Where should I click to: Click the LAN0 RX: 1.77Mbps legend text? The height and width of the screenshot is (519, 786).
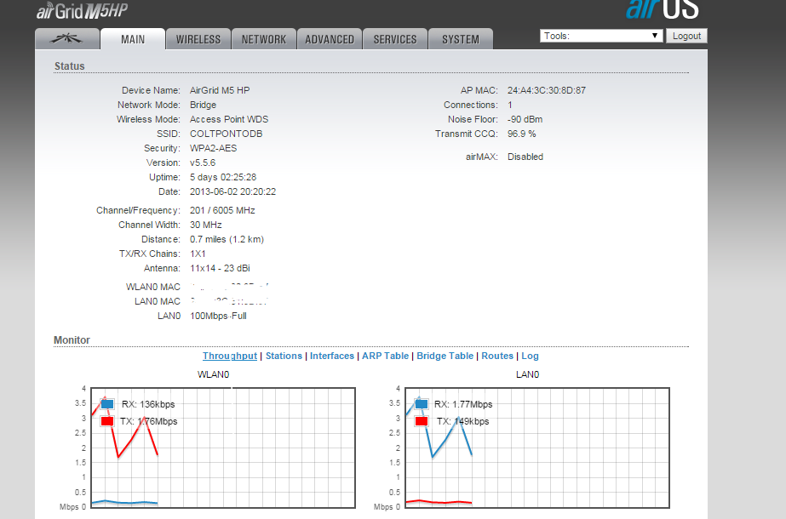(463, 404)
